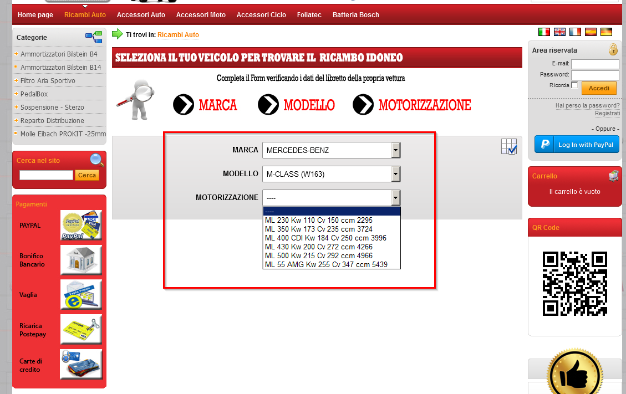Focus the Password input field
This screenshot has width=626, height=394.
595,75
